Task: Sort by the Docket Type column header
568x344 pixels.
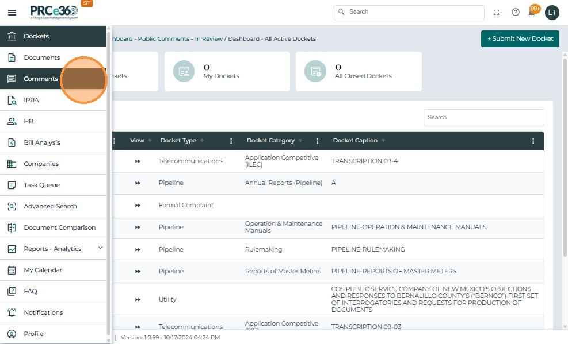Action: [x=178, y=141]
